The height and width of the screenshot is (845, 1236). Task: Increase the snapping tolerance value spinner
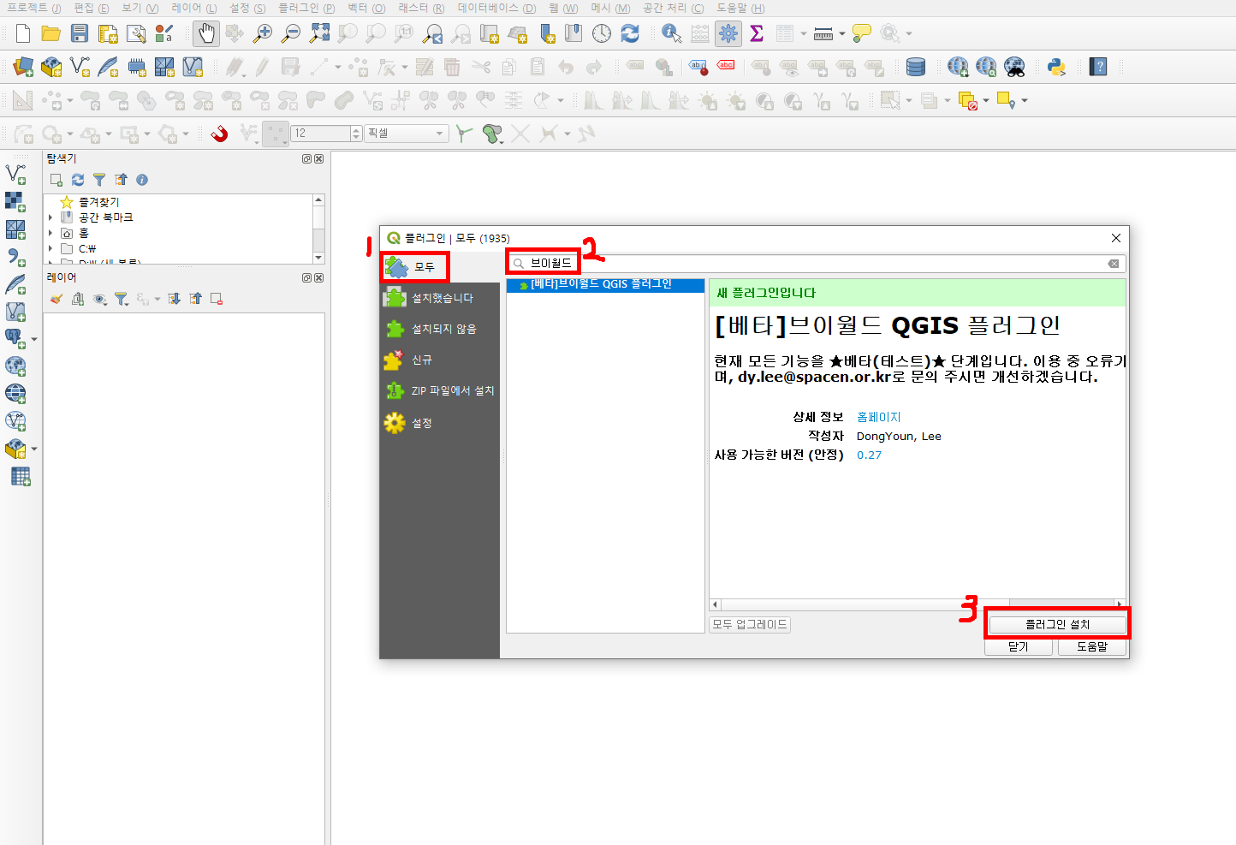point(356,130)
